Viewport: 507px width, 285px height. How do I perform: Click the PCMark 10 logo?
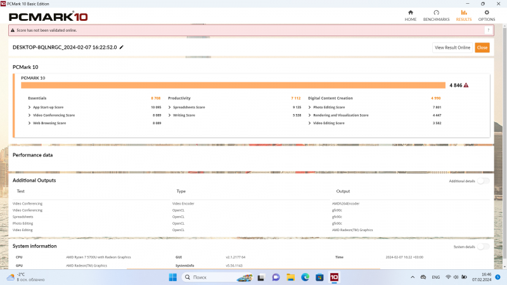coord(48,16)
